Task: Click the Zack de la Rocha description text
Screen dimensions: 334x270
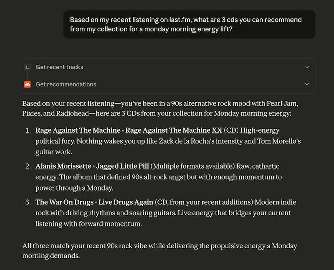Action: click(x=167, y=141)
